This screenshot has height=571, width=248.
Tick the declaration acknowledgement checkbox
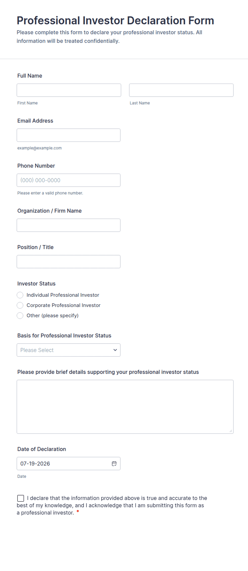coord(21,498)
